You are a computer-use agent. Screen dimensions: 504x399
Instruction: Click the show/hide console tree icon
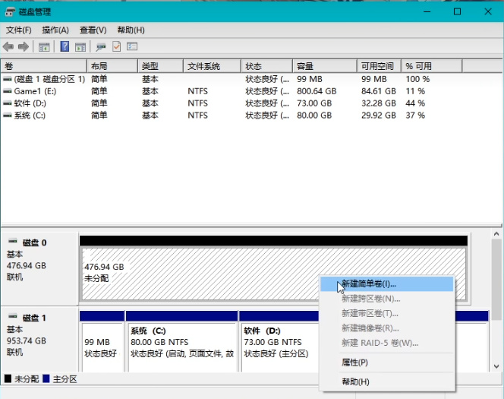pos(44,47)
